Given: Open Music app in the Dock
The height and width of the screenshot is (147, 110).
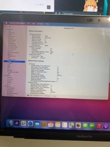Looking at the screenshot, I should [x=99, y=126].
